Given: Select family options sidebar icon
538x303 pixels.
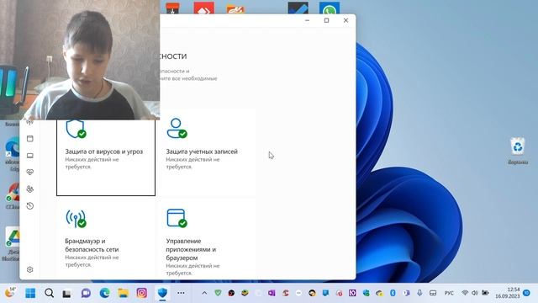Looking at the screenshot, I should coord(30,189).
